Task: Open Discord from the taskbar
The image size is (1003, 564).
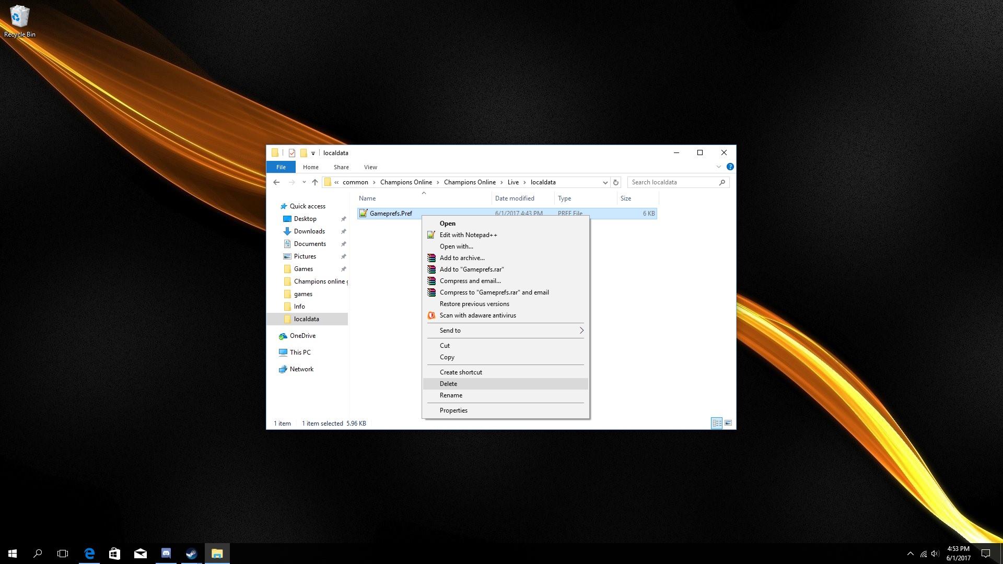Action: pos(166,554)
